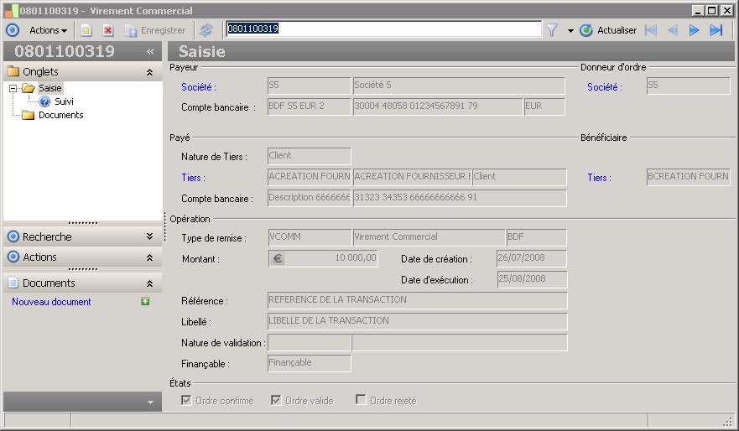Screen dimensions: 739x431
Task: Click the window title bar application icon
Action: tap(11, 10)
